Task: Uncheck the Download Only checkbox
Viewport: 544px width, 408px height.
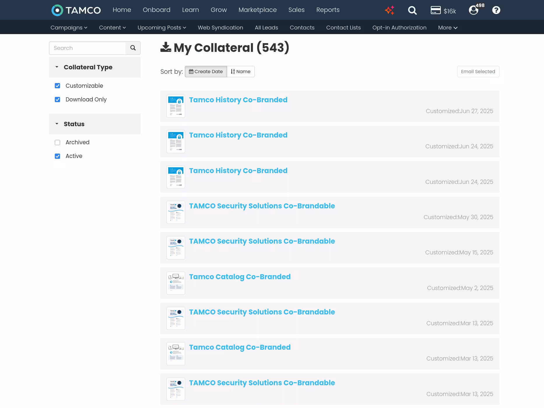Action: tap(57, 99)
